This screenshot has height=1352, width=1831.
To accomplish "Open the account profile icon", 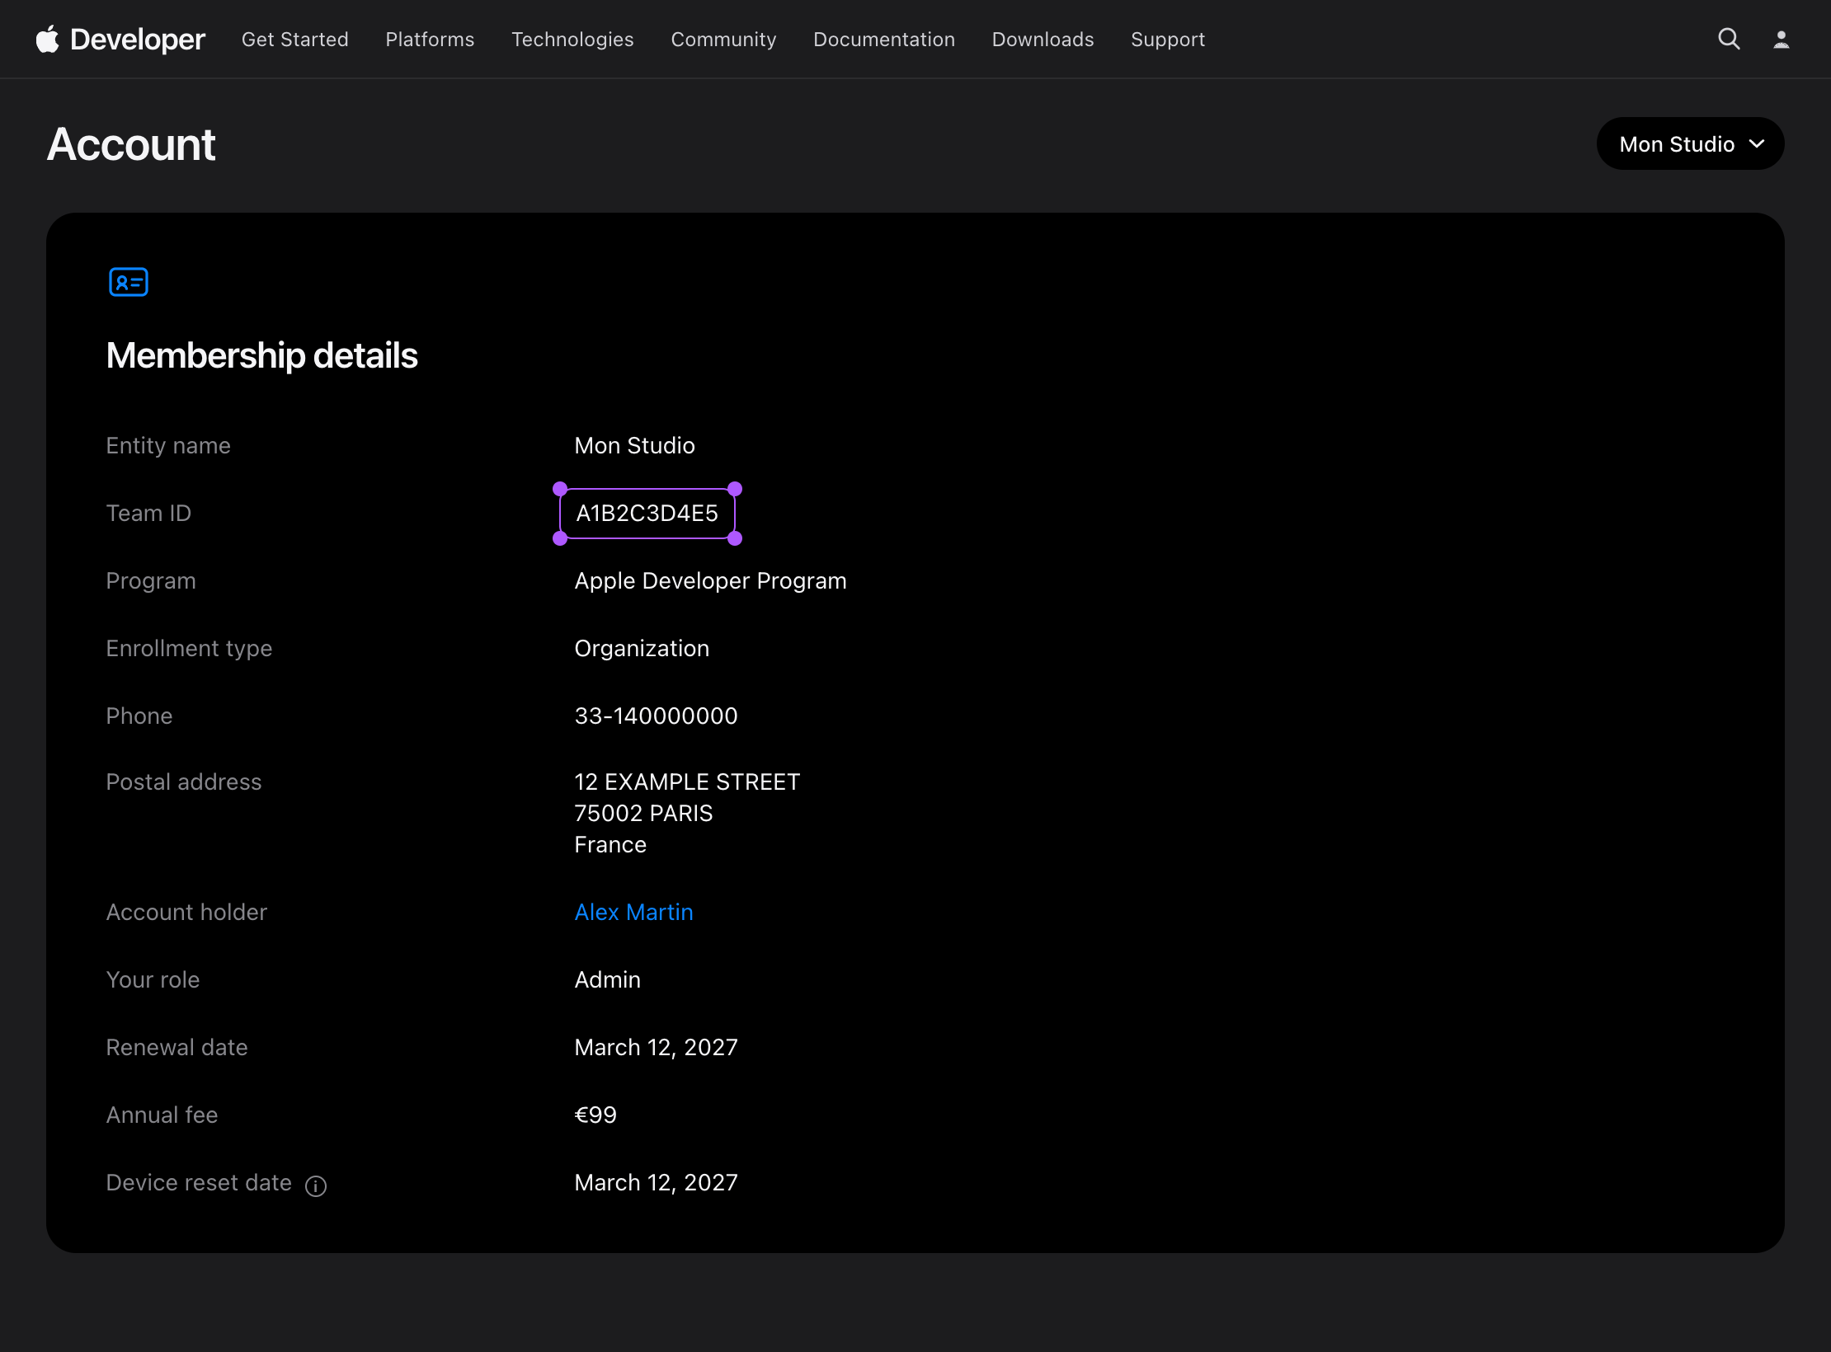I will tap(1782, 39).
